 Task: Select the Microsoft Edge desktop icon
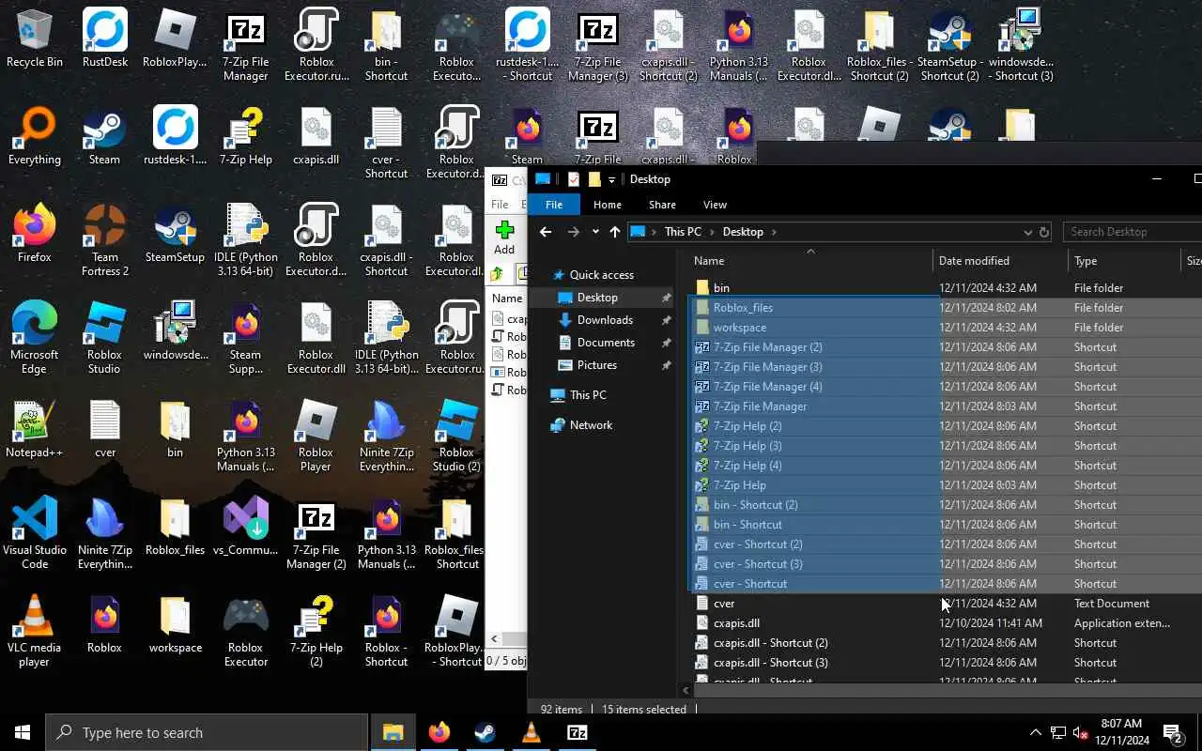coord(35,338)
